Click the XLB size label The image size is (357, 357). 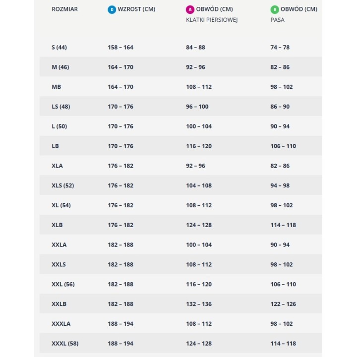tap(57, 225)
